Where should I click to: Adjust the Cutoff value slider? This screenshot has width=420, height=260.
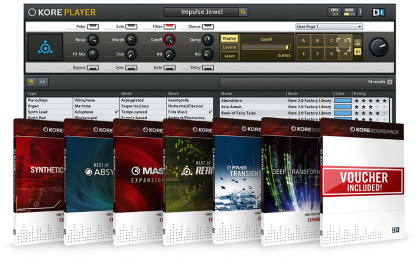point(266,47)
